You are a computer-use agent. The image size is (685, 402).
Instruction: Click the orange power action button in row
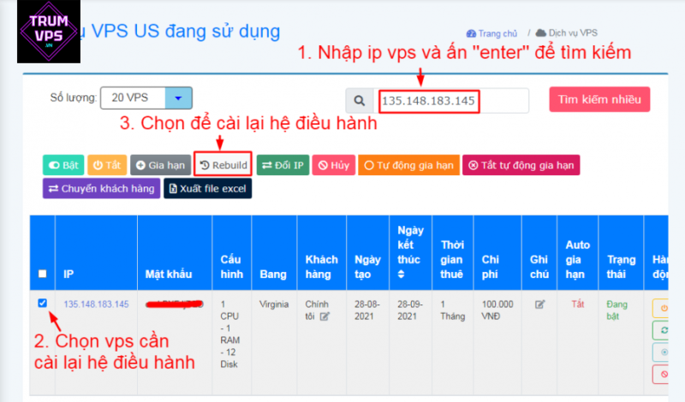(x=664, y=307)
